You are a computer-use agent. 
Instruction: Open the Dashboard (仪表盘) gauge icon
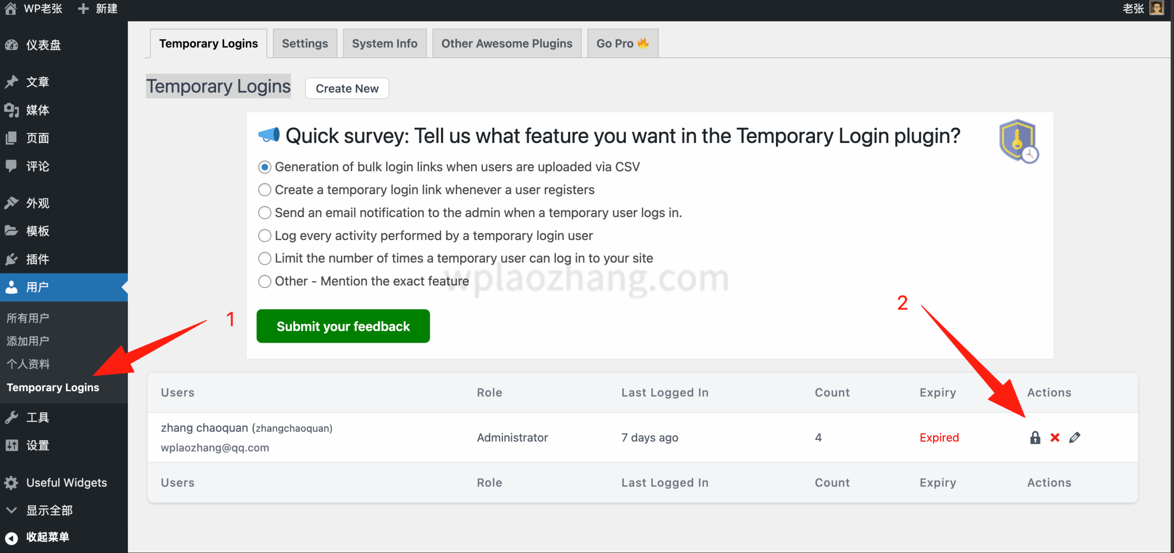point(11,45)
